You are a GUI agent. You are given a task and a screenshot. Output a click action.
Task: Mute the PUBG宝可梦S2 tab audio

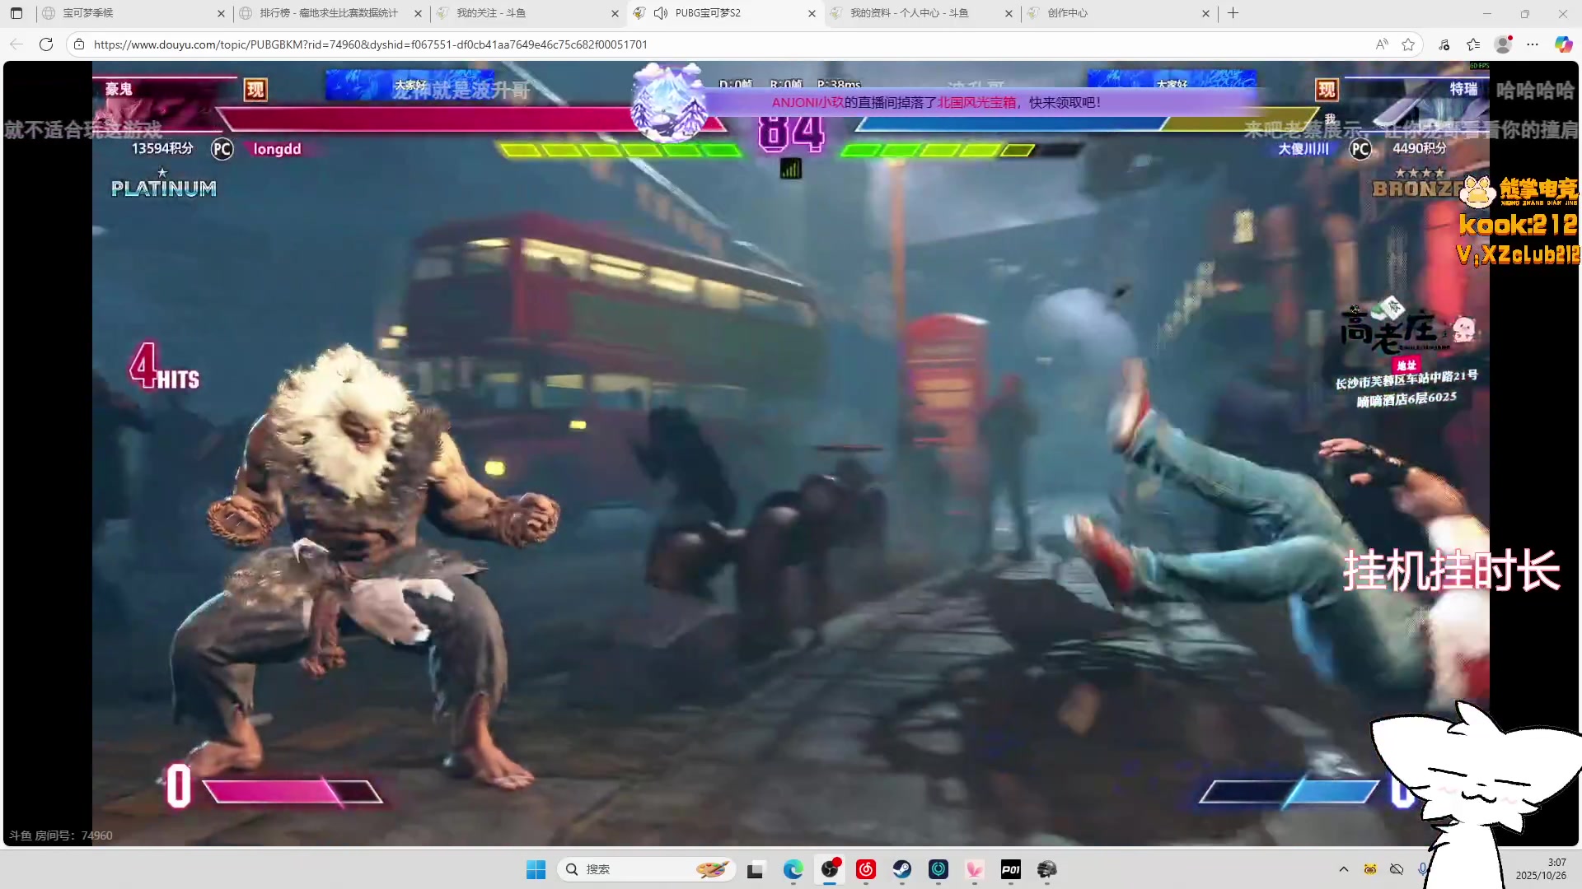tap(661, 13)
